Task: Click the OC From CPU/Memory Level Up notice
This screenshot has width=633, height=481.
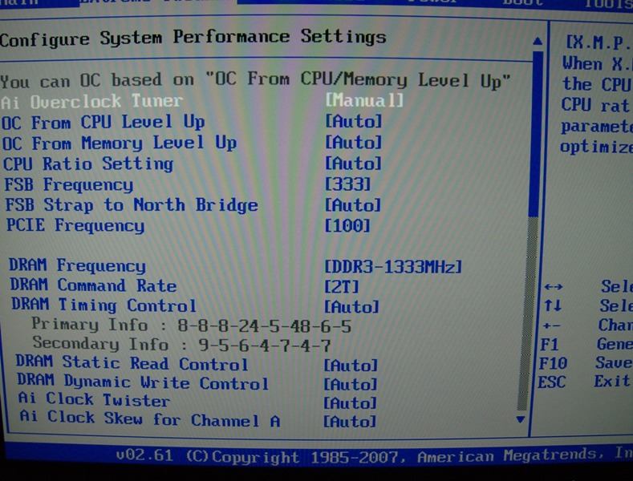Action: tap(255, 81)
